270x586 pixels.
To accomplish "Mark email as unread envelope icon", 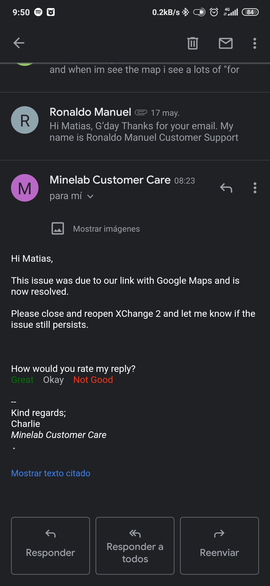I will click(225, 43).
